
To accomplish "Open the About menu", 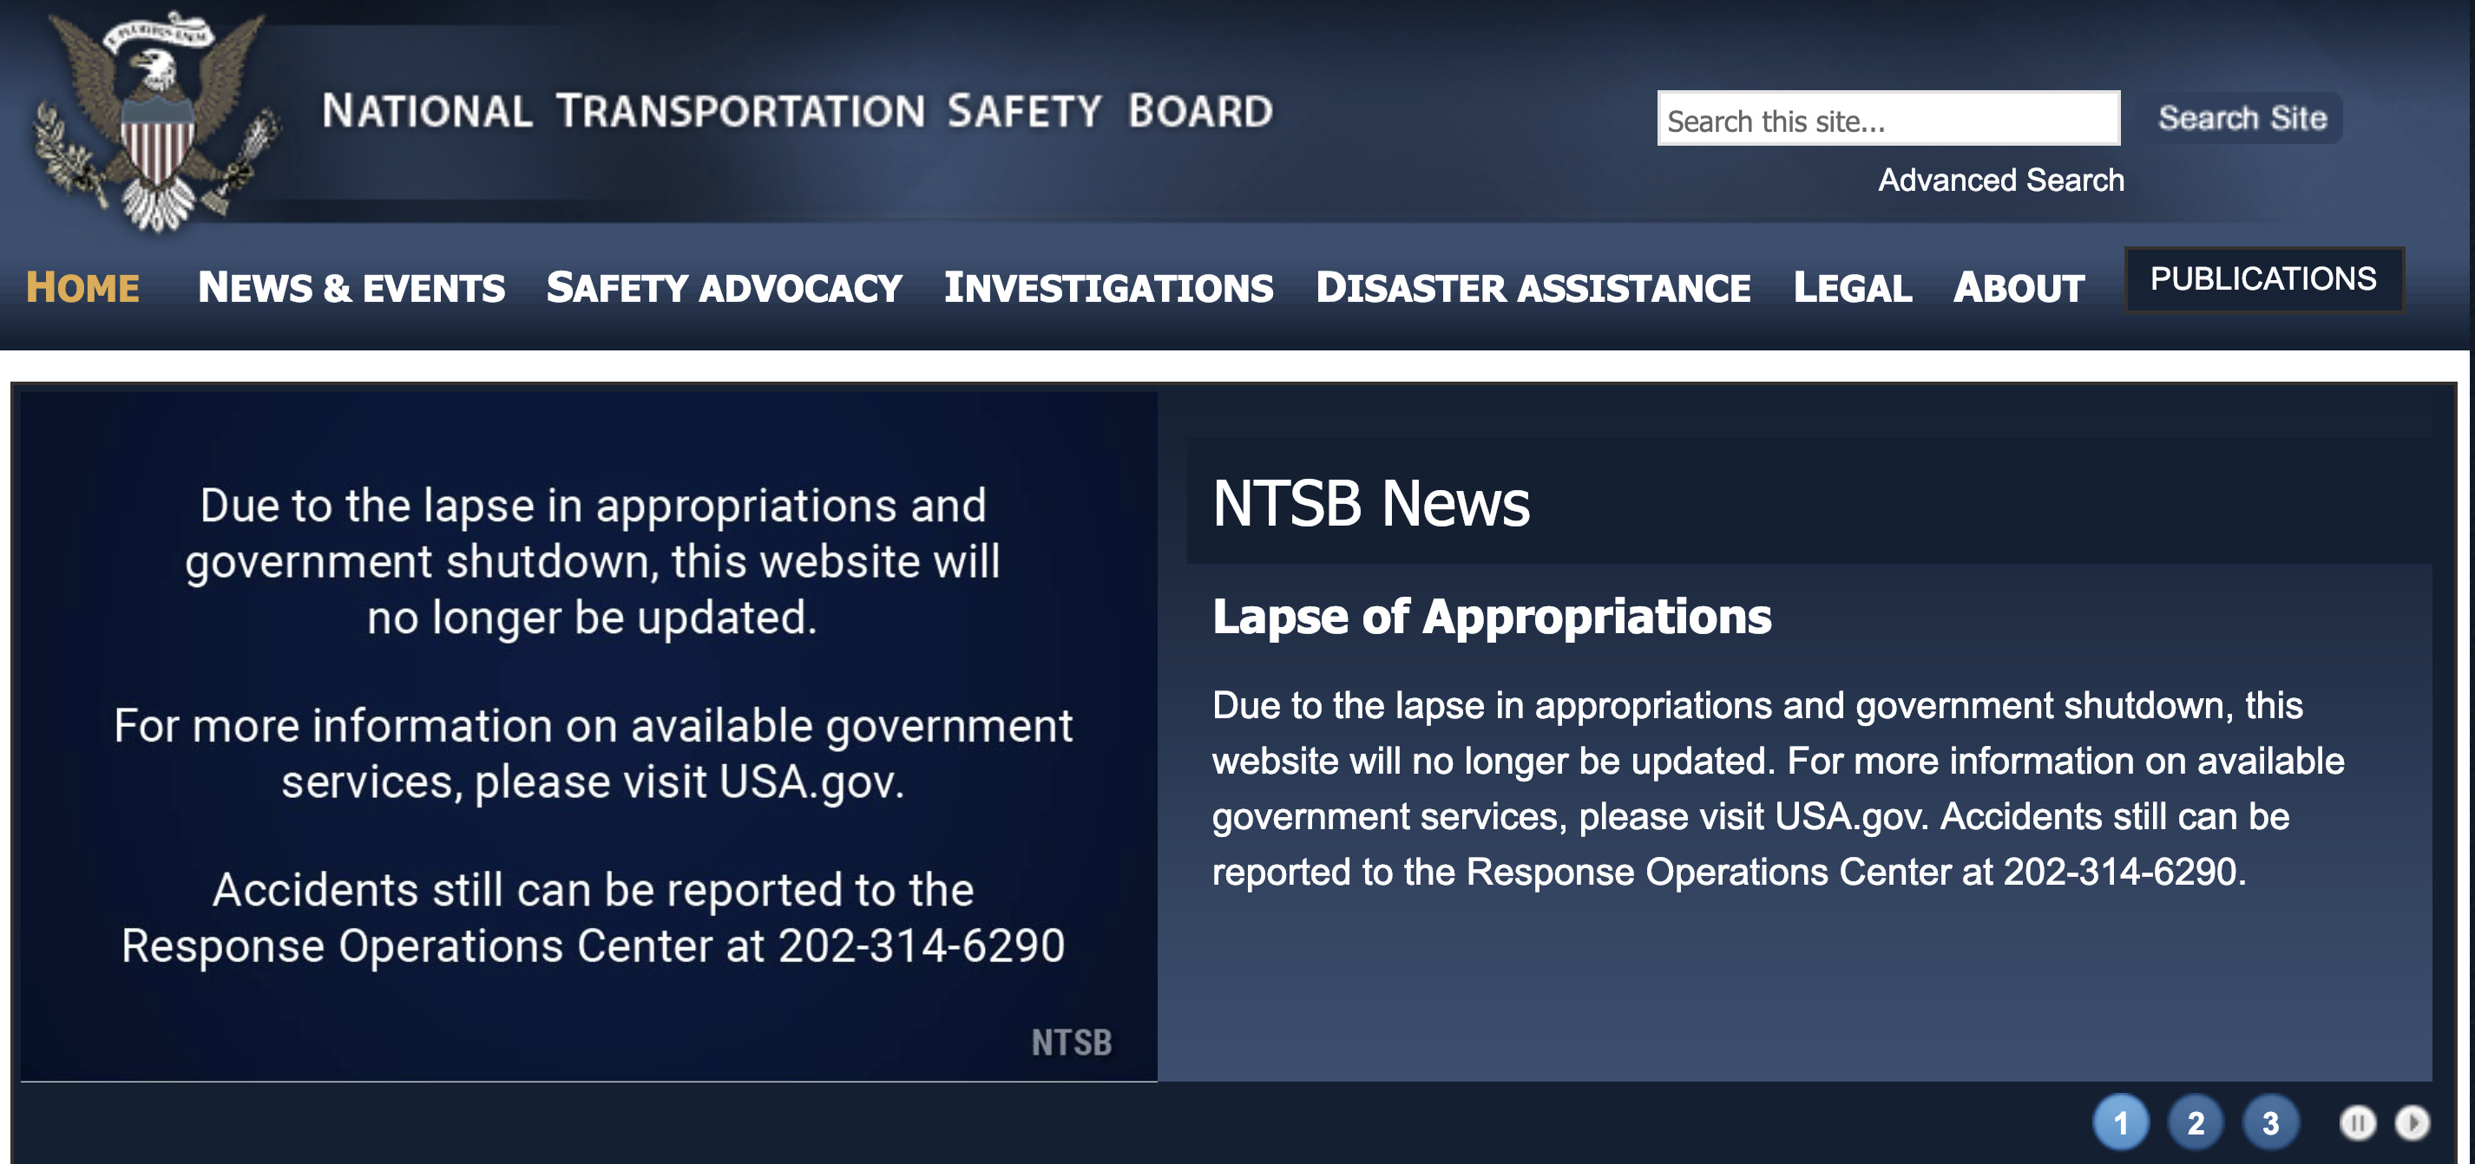I will click(2018, 288).
